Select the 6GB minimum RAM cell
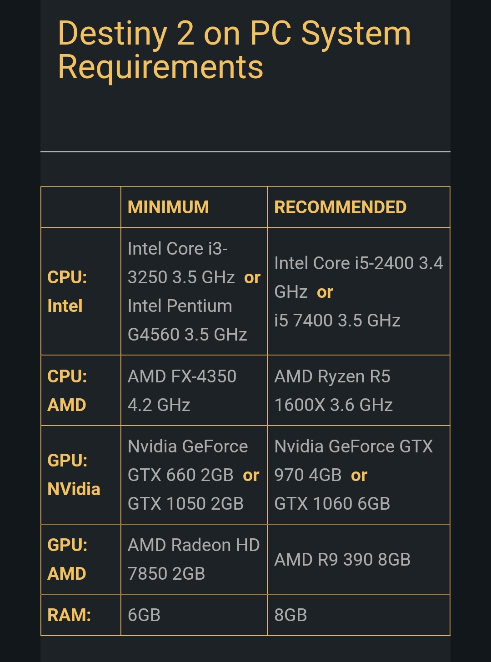The width and height of the screenshot is (491, 662). point(144,615)
